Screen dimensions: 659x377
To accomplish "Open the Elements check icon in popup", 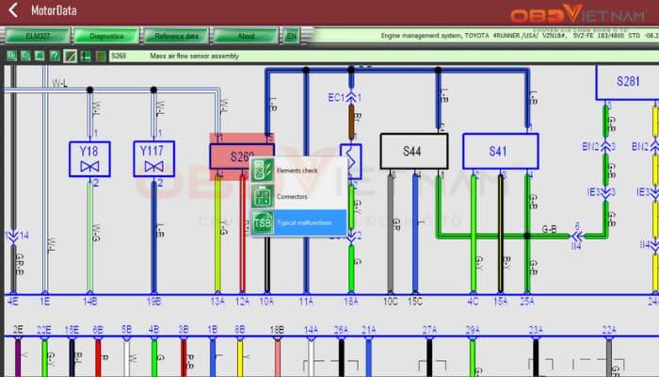I will (x=263, y=171).
